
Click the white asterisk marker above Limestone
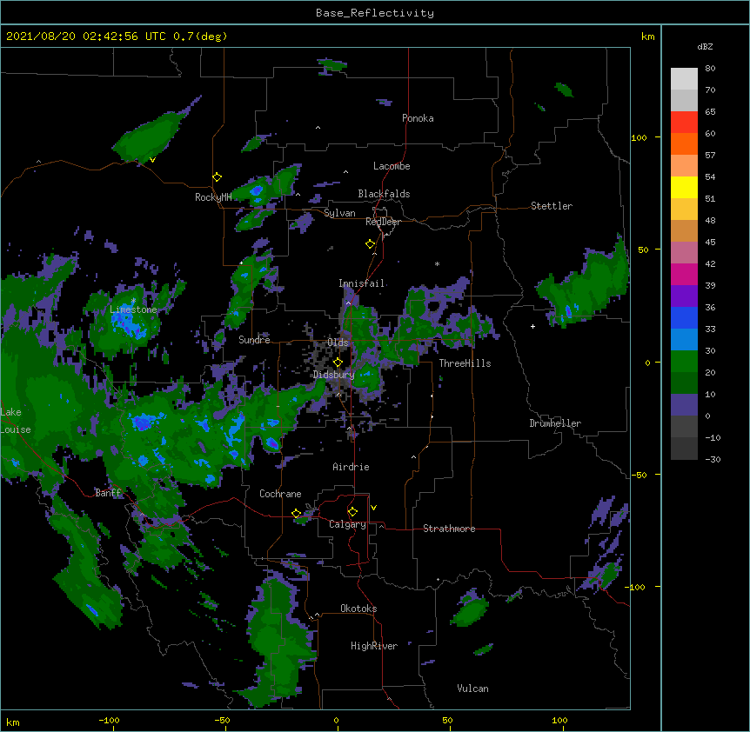133,301
